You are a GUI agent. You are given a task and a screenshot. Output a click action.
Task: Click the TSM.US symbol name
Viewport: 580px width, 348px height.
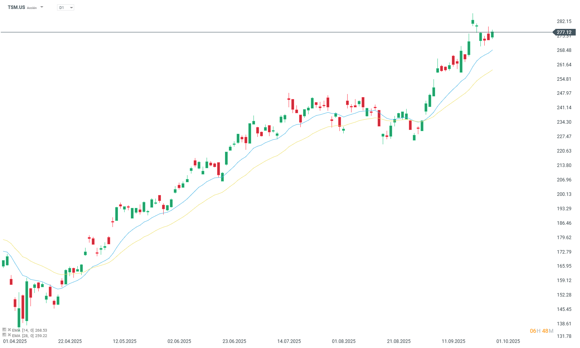(x=16, y=7)
